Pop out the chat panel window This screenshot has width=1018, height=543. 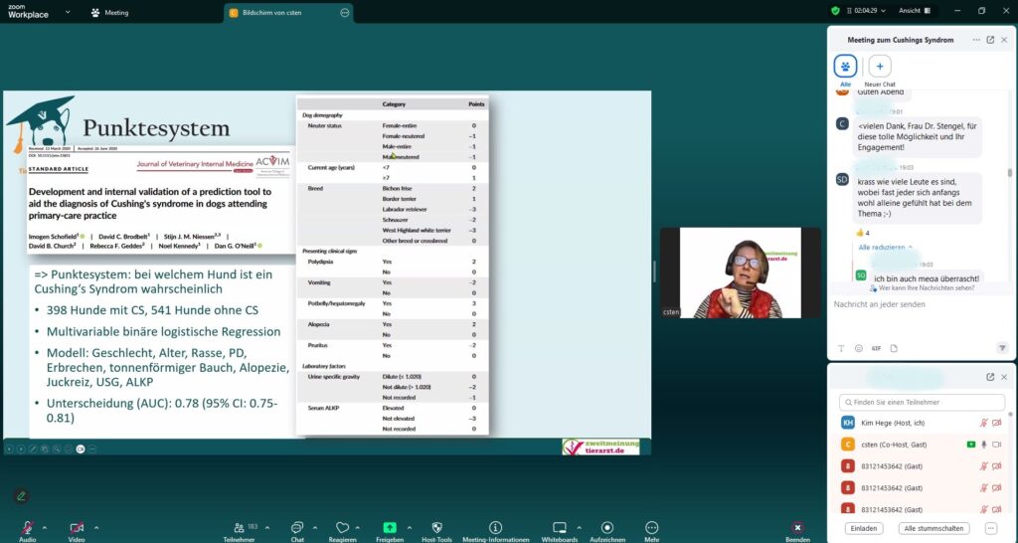click(x=990, y=40)
